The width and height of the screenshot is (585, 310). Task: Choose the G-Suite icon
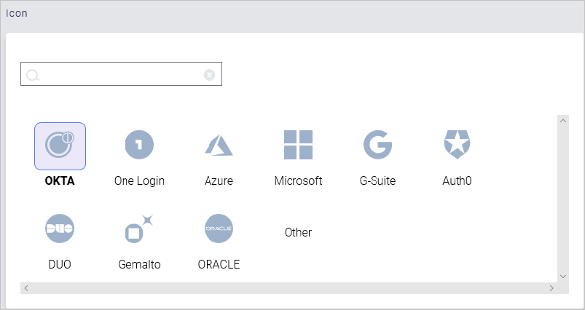pyautogui.click(x=378, y=145)
